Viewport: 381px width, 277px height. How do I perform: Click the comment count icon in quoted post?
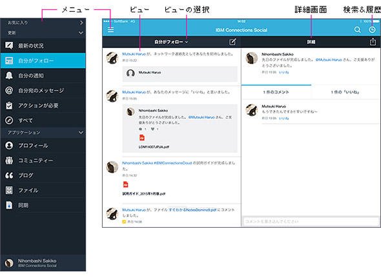[140, 129]
